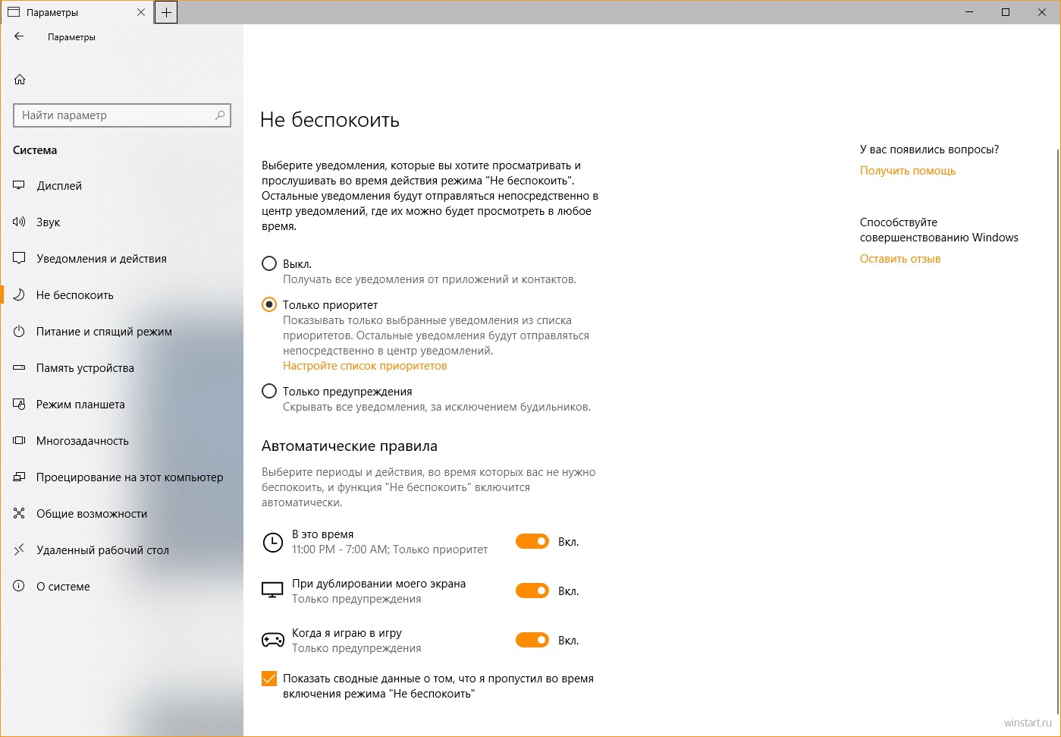1061x737 pixels.
Task: Click the Найти параметр search field
Action: [x=122, y=115]
